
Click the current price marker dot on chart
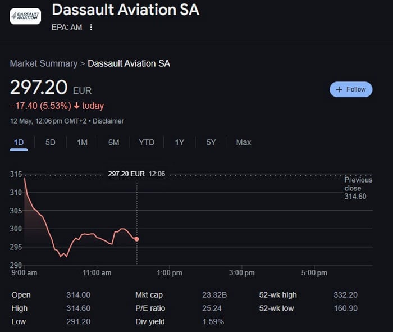tap(136, 239)
